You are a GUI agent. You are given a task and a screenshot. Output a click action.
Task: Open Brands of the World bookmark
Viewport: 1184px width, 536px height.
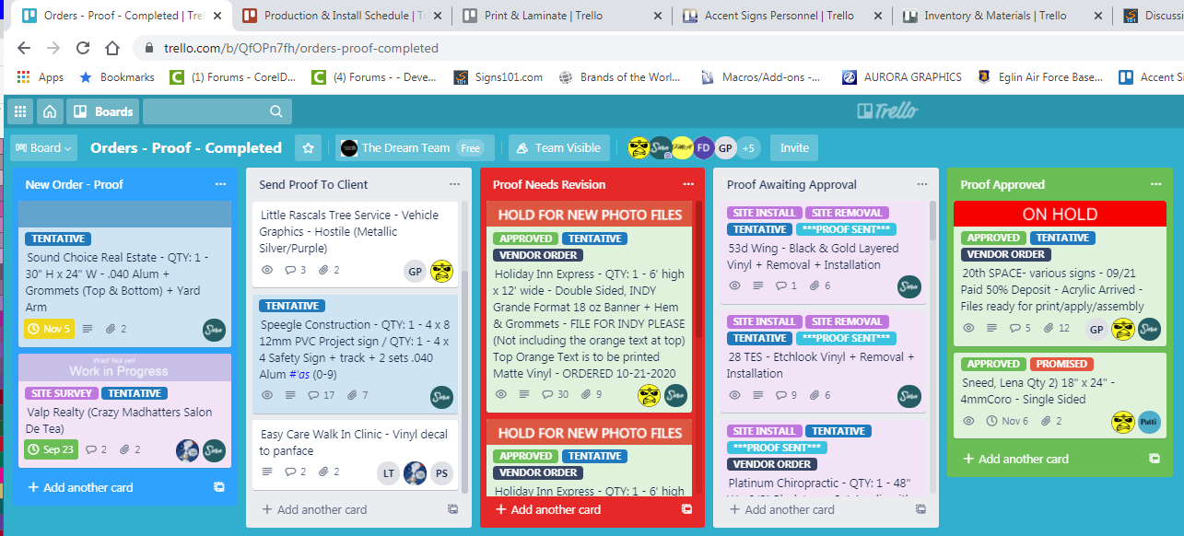[x=619, y=77]
